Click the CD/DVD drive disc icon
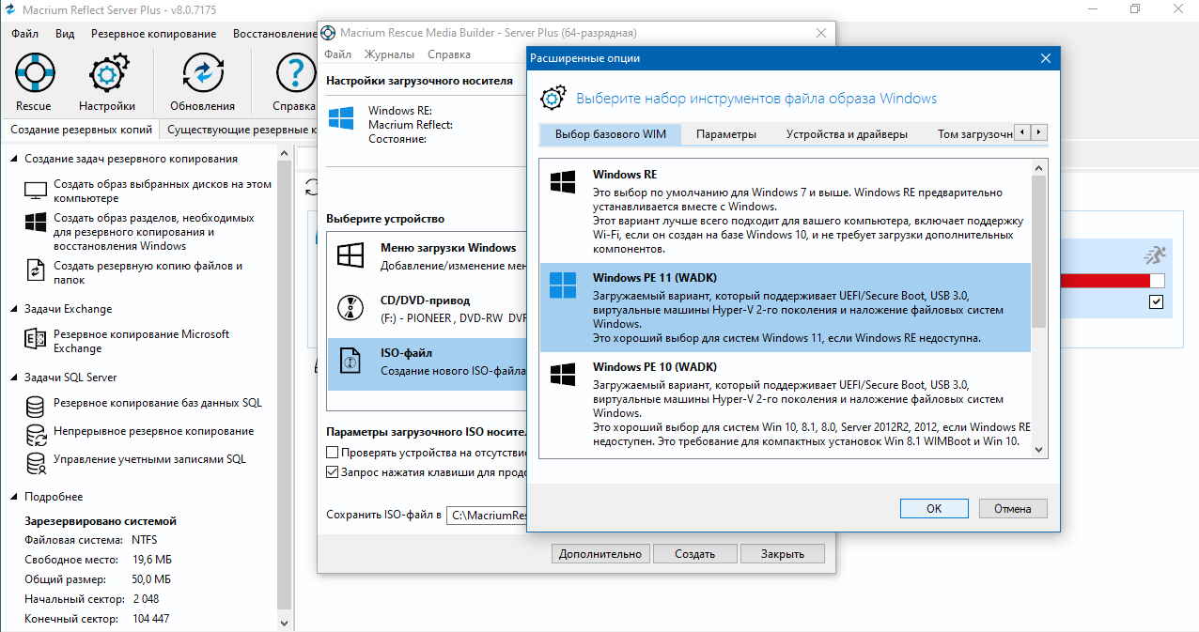The height and width of the screenshot is (632, 1199). click(350, 307)
